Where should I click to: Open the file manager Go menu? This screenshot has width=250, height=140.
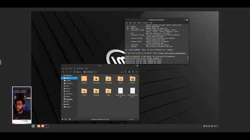(74, 68)
